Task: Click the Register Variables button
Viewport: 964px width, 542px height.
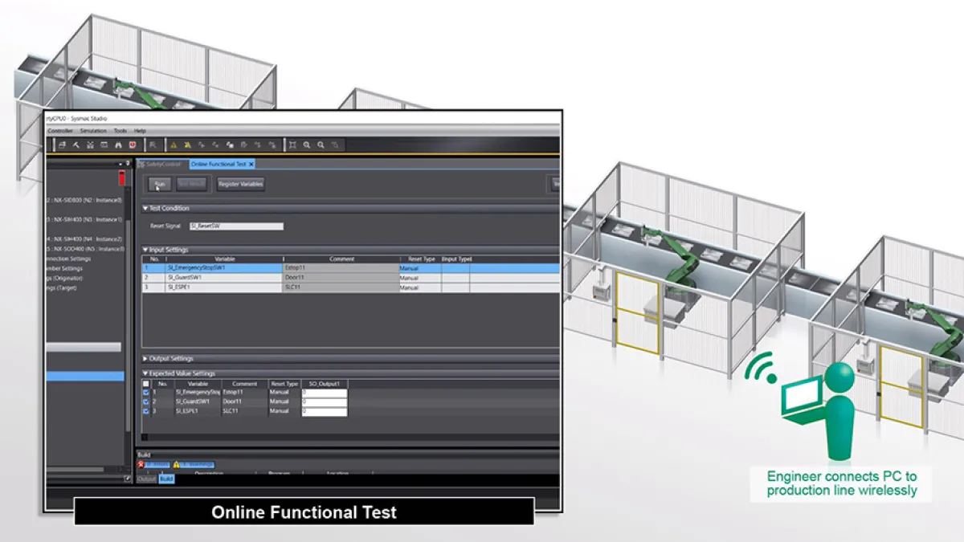Action: 240,184
